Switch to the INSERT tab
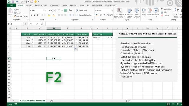Screen dimensions: 189x106 (x=29, y=5)
